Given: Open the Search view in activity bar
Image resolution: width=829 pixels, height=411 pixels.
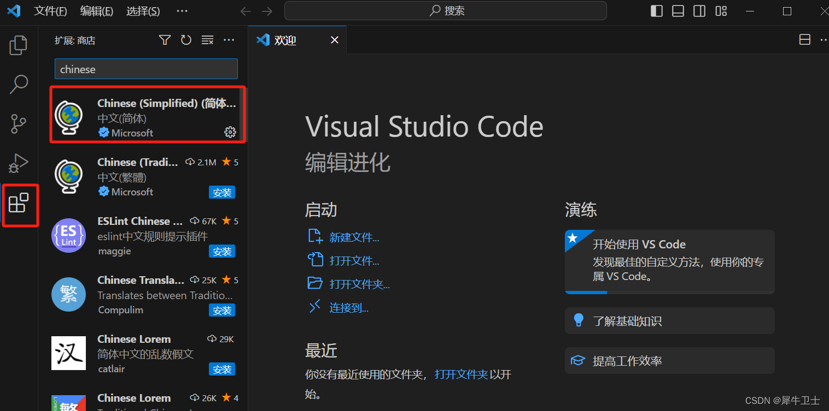Looking at the screenshot, I should point(19,85).
